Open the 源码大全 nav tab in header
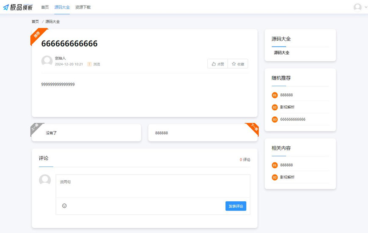The image size is (368, 233). pyautogui.click(x=62, y=7)
